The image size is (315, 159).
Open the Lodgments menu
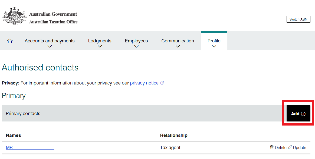tap(100, 41)
